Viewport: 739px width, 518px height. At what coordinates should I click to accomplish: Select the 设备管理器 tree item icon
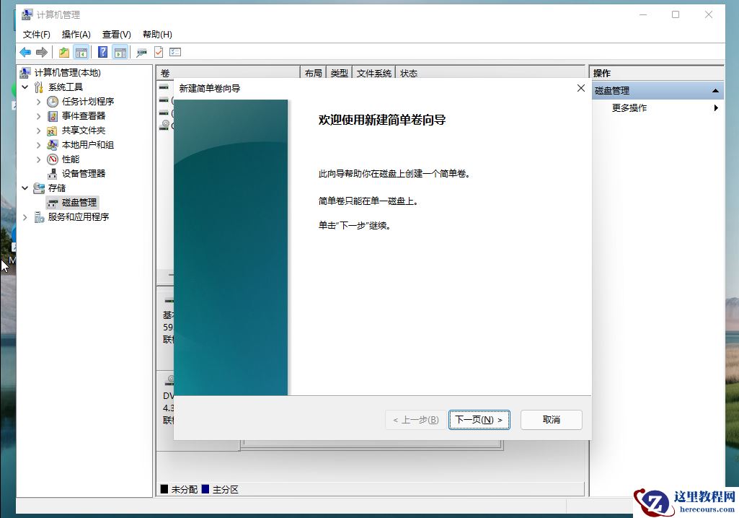point(51,173)
